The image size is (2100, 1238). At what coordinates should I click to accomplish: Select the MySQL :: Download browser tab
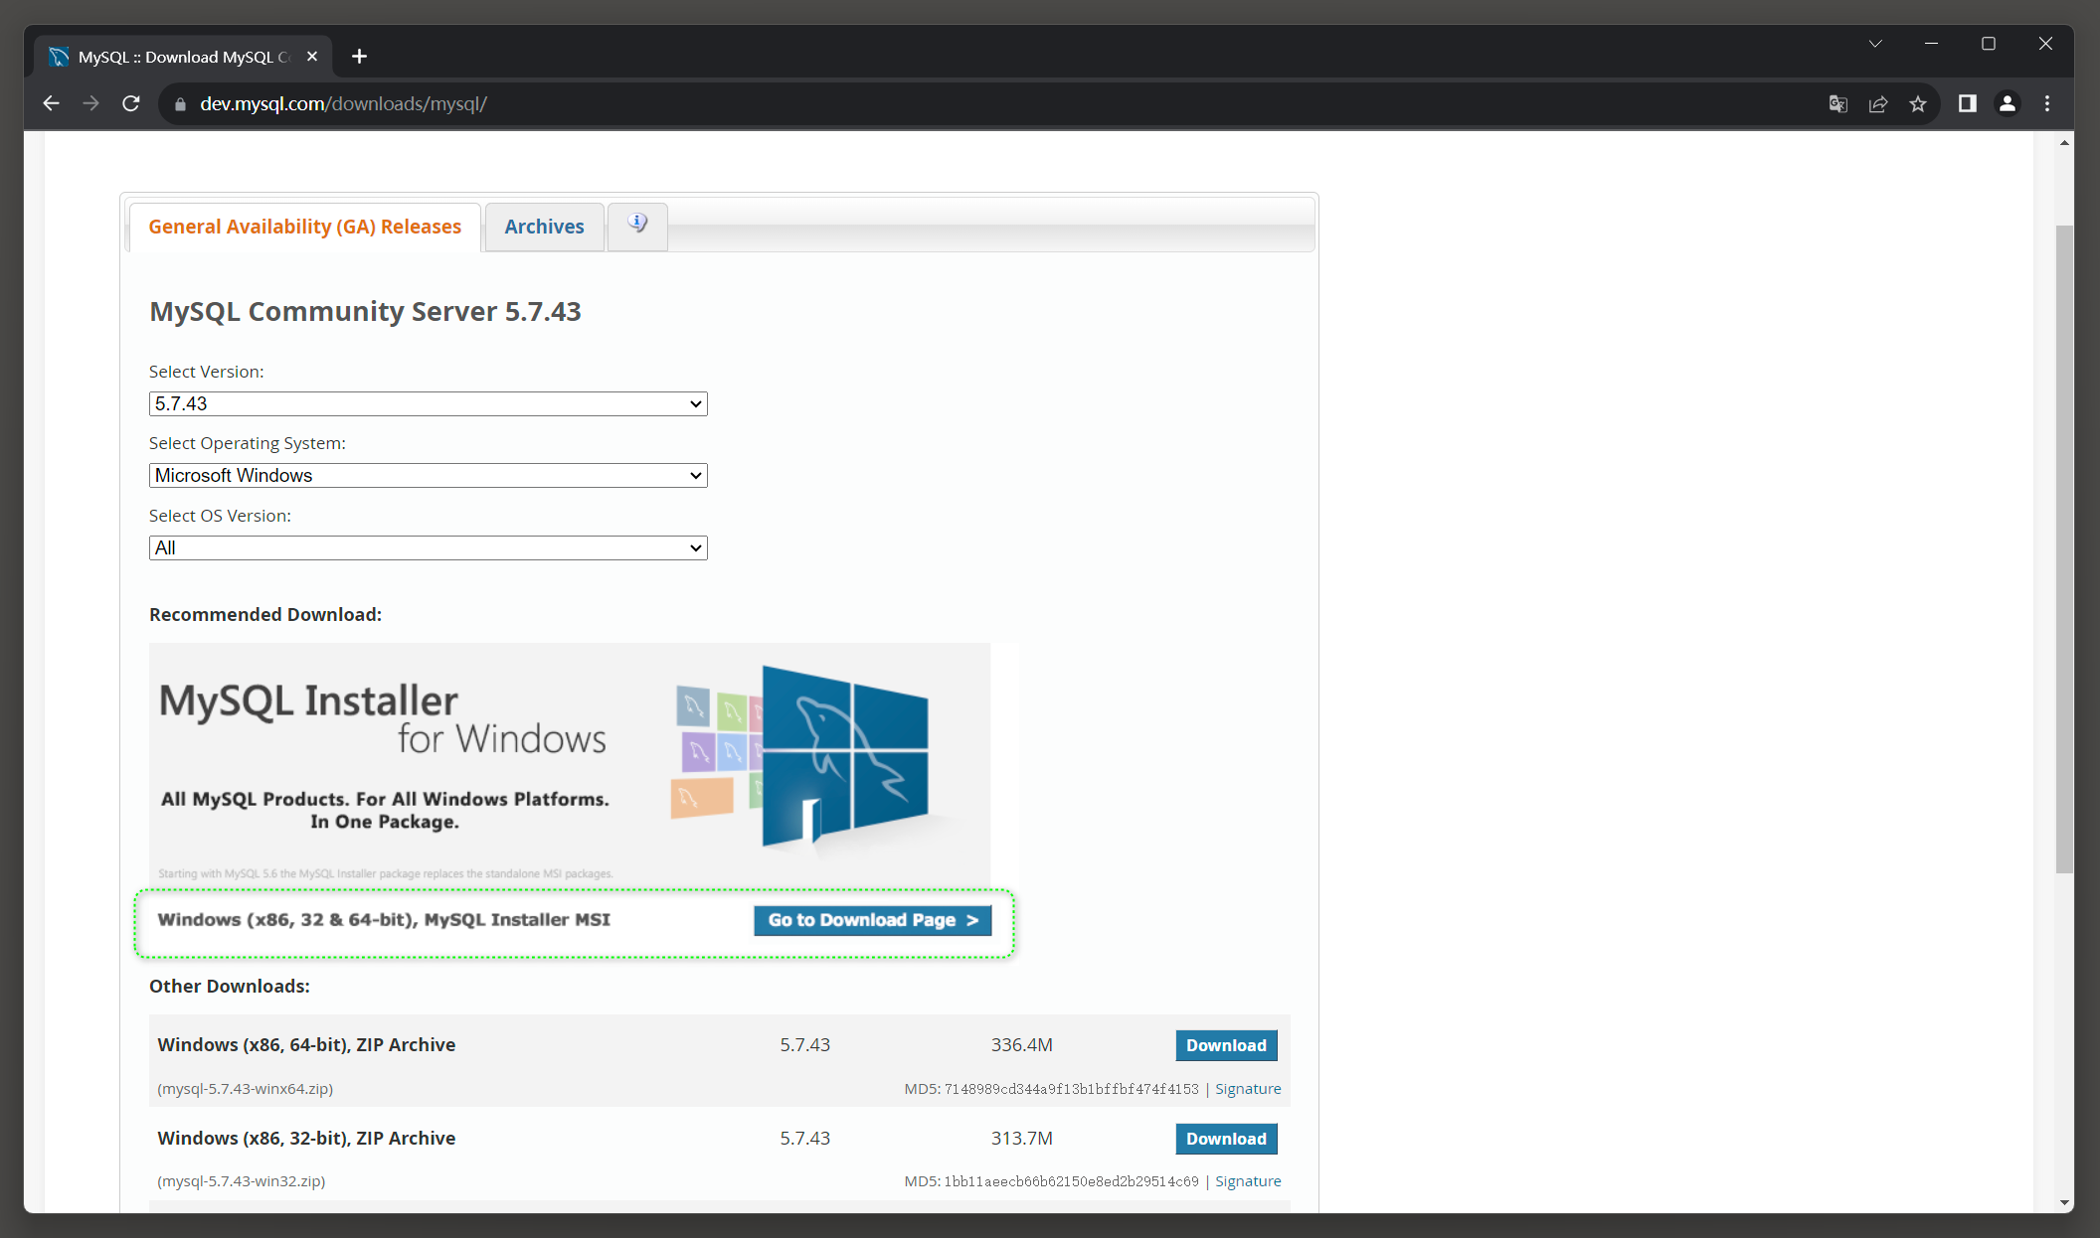(184, 57)
